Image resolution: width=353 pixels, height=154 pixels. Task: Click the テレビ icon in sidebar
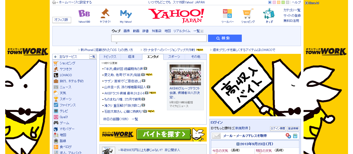click(56, 111)
